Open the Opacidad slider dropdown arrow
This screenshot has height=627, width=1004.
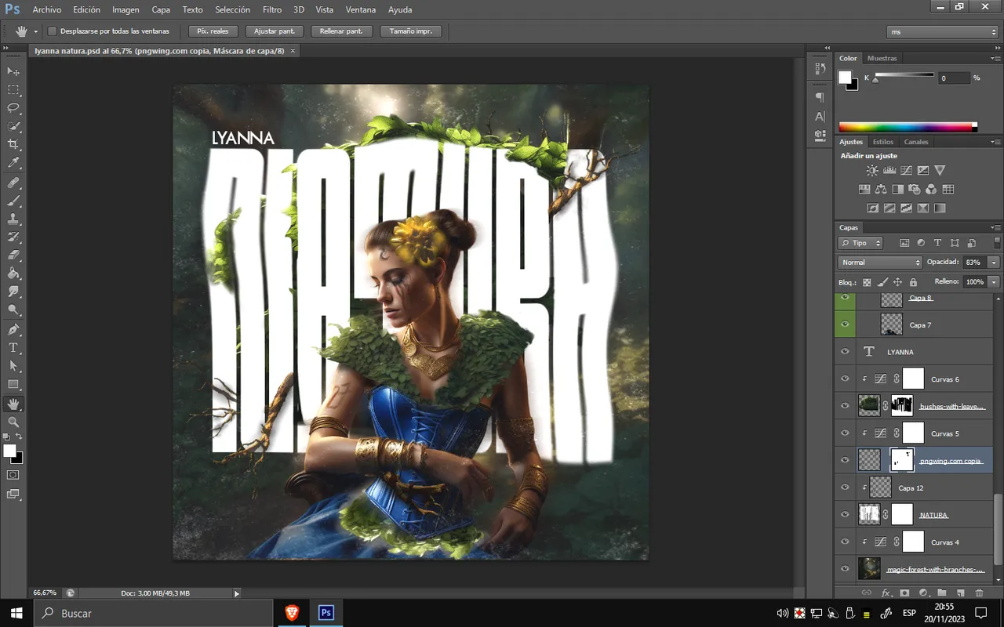994,263
